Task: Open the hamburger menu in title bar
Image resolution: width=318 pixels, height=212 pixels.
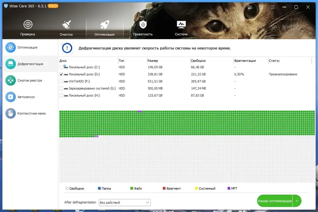Action: pos(273,7)
